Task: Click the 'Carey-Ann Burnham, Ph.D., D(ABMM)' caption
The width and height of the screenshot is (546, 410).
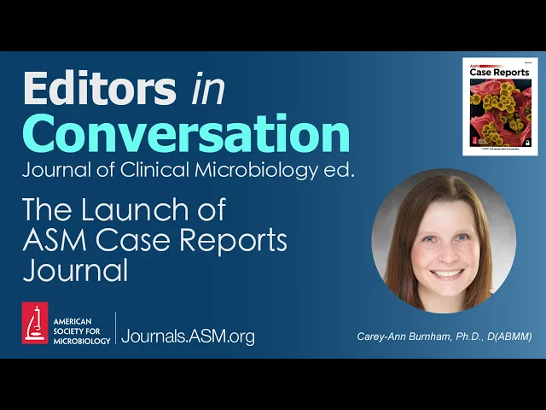Action: (444, 337)
